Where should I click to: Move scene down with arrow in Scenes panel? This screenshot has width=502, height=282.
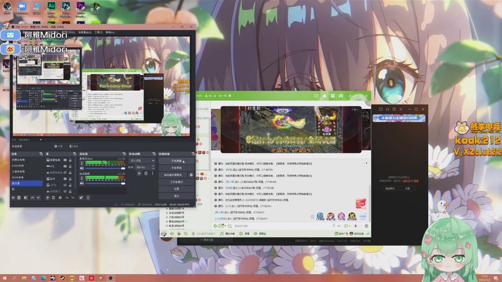click(38, 198)
